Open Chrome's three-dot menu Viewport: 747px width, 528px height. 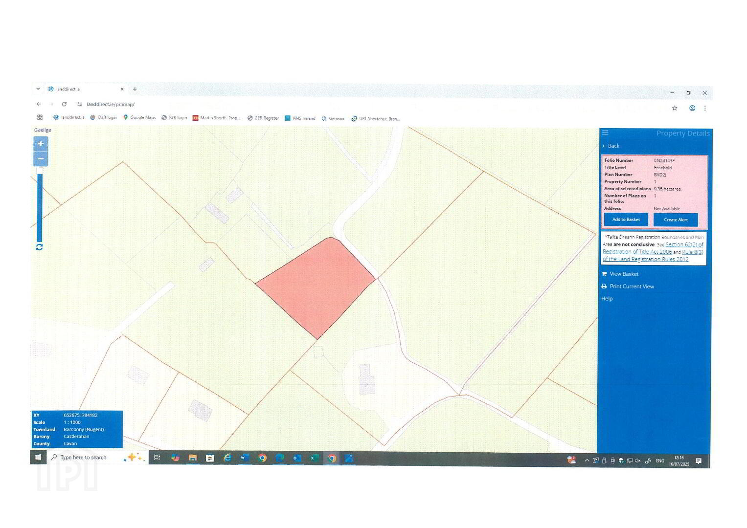[705, 108]
